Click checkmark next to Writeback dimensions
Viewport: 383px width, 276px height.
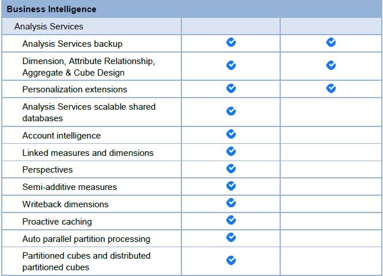click(x=231, y=203)
